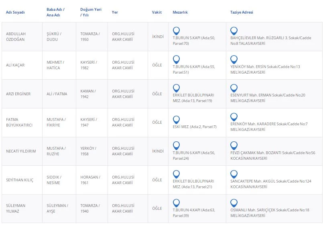The height and width of the screenshot is (231, 323).
Task: Click the Taziye Adresi column header
Action: [x=242, y=12]
